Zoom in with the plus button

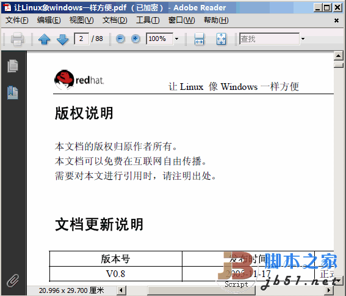(135, 39)
